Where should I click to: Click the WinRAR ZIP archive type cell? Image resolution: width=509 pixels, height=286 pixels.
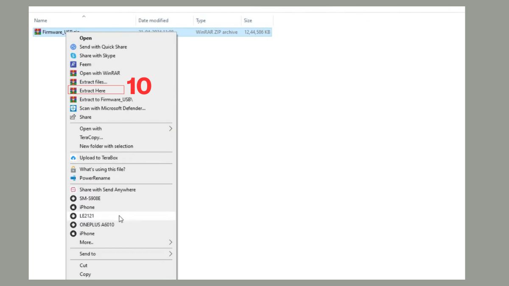[217, 32]
